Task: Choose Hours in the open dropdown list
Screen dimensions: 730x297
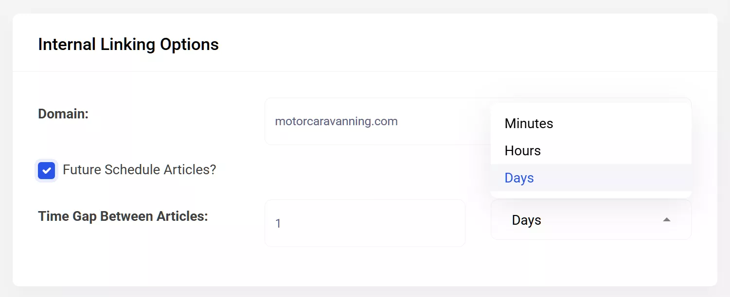Action: (522, 151)
